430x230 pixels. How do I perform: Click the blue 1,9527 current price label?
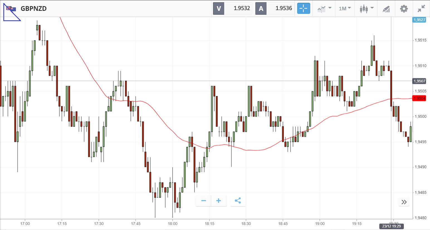419,20
